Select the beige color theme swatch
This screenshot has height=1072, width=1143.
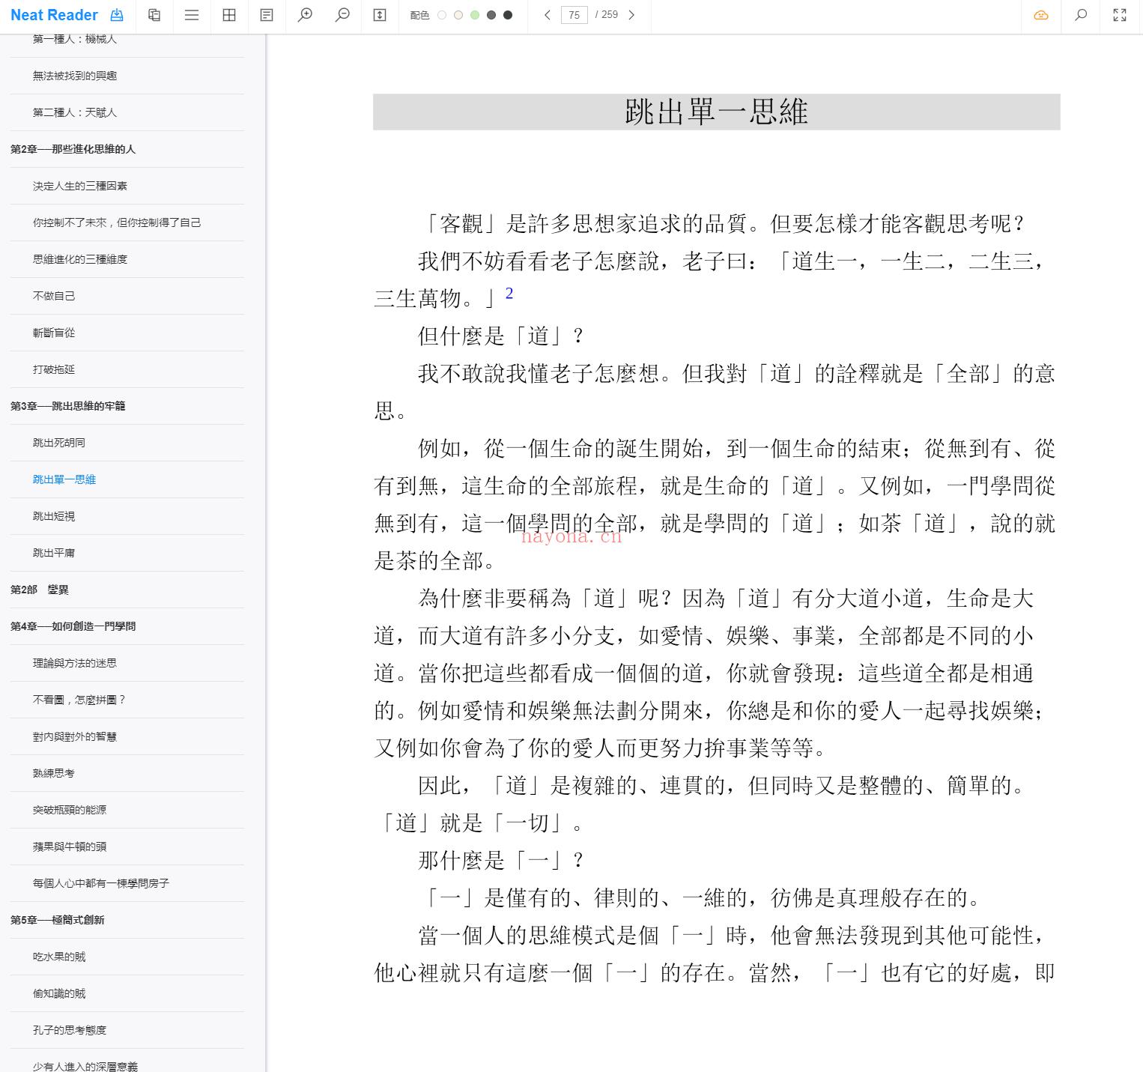pos(458,15)
